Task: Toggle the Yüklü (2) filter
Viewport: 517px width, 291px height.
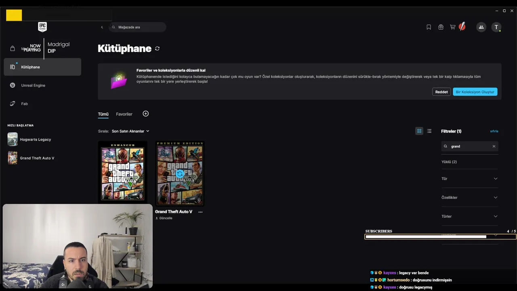Action: pos(449,162)
